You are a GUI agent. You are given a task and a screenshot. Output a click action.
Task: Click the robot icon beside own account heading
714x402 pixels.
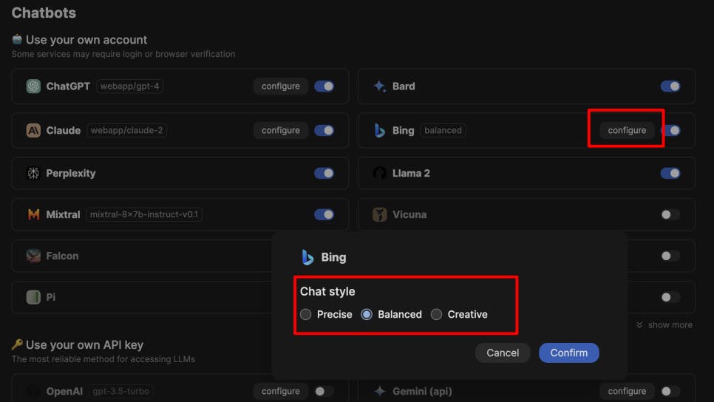[x=17, y=40]
